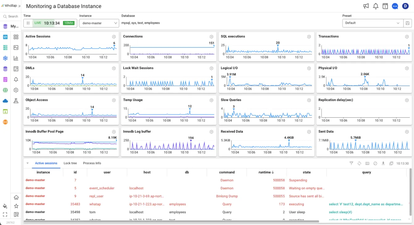Viewport: 414px width, 225px height.
Task: Open the blue chat support bubble
Action: 395,6
